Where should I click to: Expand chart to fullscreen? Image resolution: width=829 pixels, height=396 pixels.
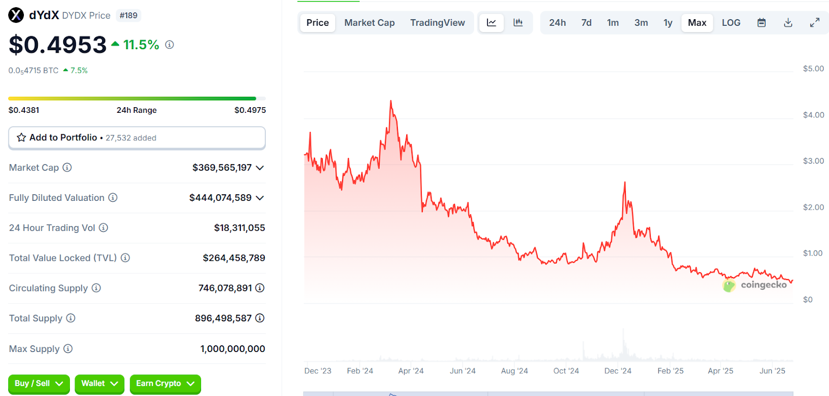click(x=815, y=23)
